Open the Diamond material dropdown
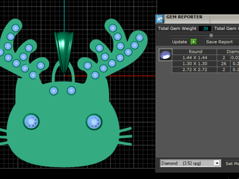 [x=190, y=163]
